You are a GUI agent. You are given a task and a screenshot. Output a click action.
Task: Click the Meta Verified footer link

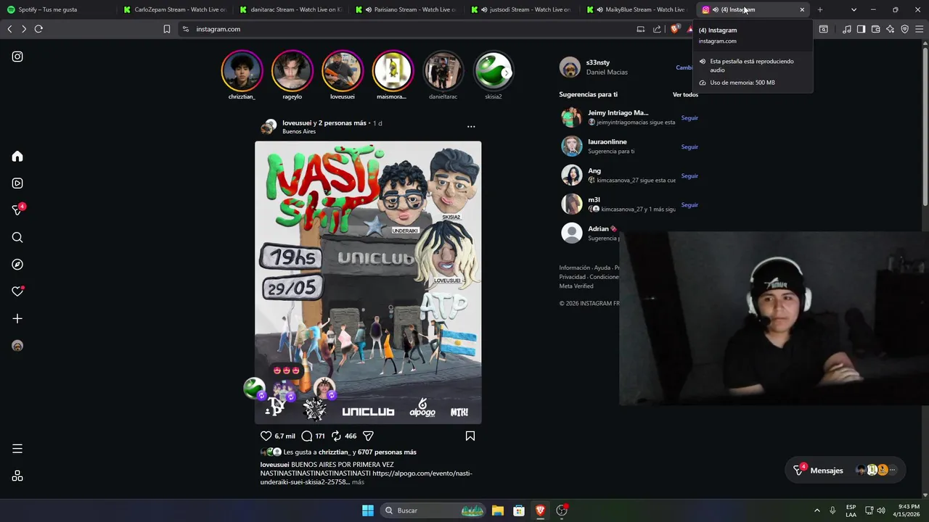click(x=576, y=286)
